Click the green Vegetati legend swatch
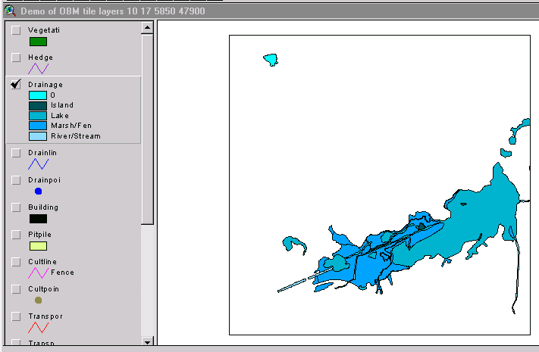The width and height of the screenshot is (539, 352). [38, 42]
